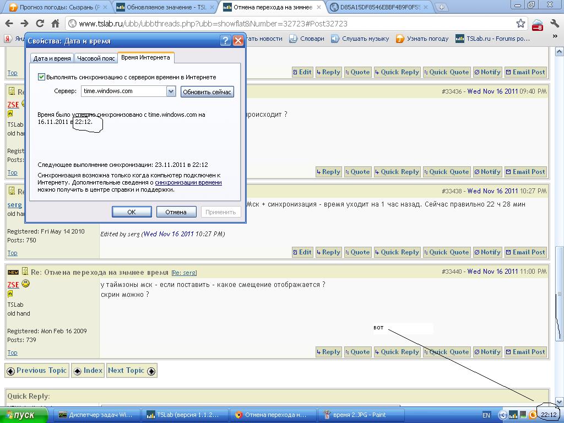Viewport: 564px width, 423px height.
Task: Open serg user profile link
Action: pos(15,205)
